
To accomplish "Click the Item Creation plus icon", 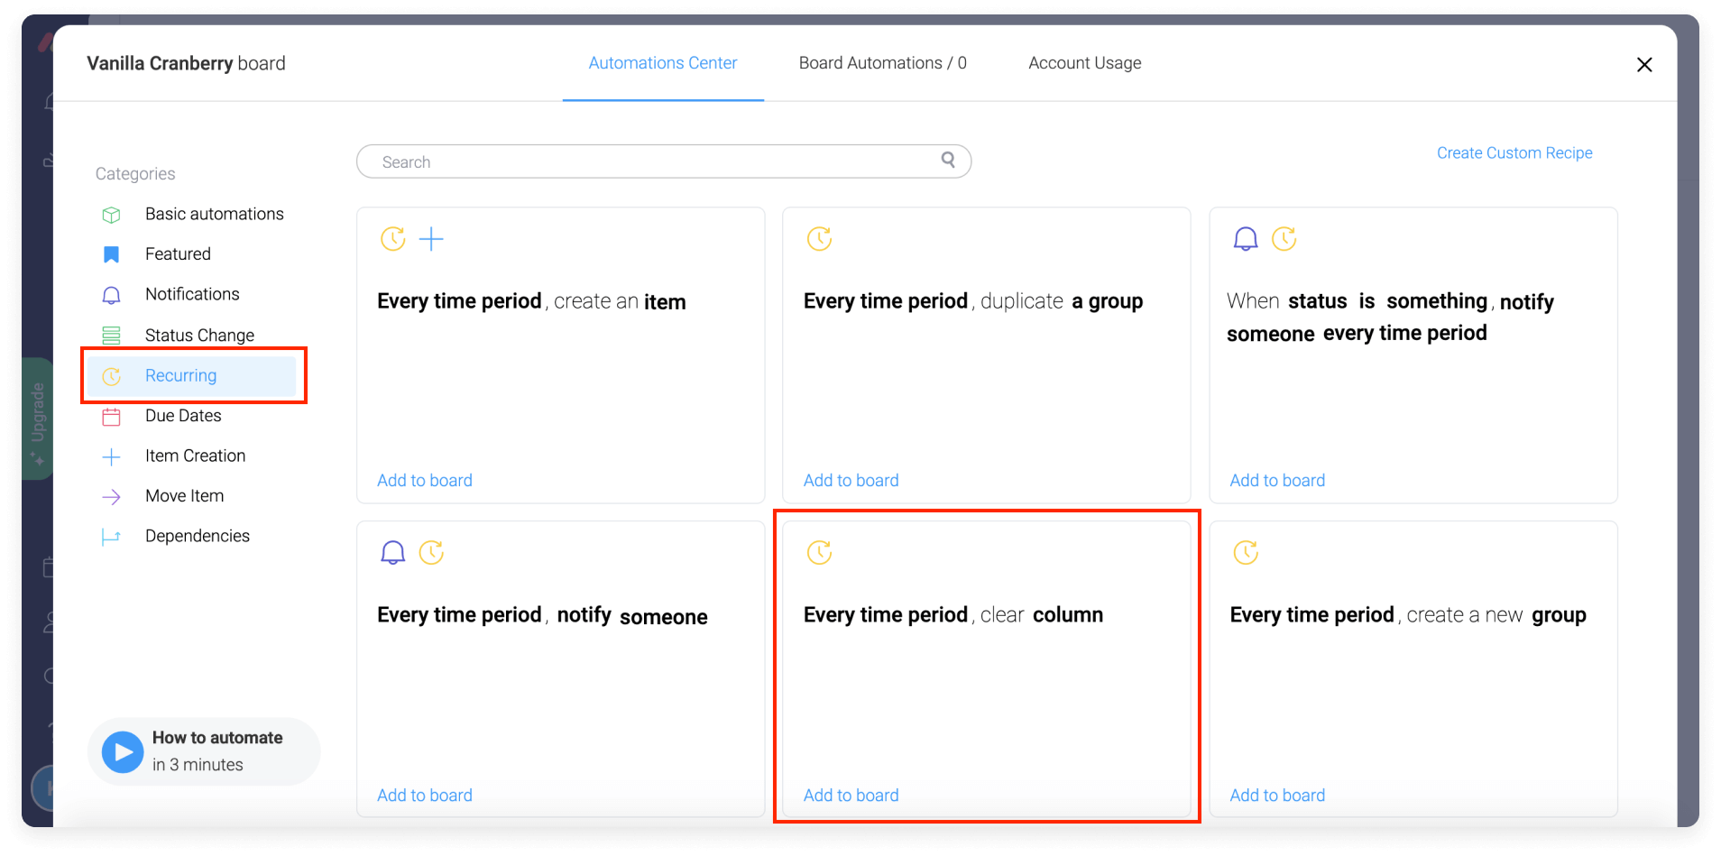I will coord(110,456).
